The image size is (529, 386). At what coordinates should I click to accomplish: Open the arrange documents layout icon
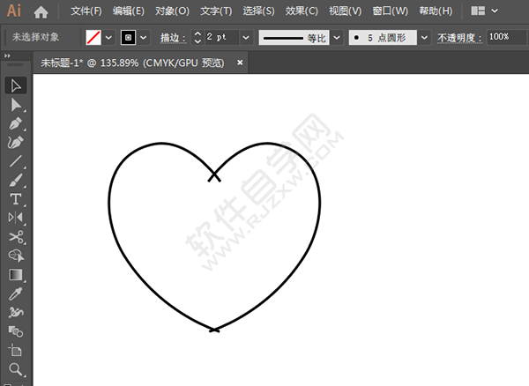478,11
